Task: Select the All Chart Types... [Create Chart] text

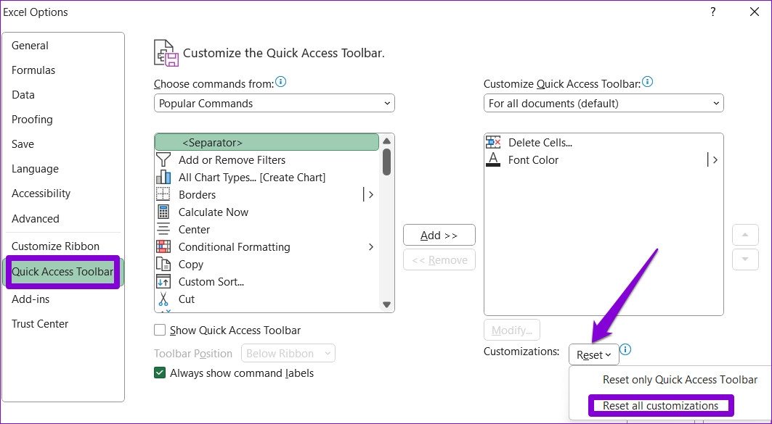Action: pyautogui.click(x=251, y=178)
